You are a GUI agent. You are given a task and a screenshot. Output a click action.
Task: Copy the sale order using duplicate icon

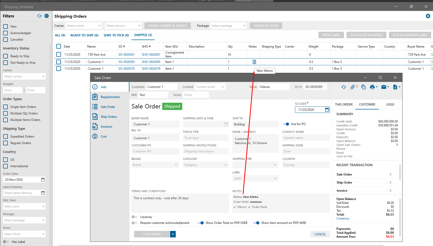pos(363,87)
